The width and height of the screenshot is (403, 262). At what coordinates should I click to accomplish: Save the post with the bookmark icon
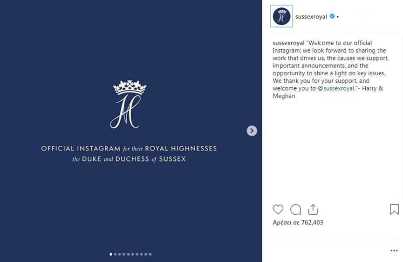(394, 209)
